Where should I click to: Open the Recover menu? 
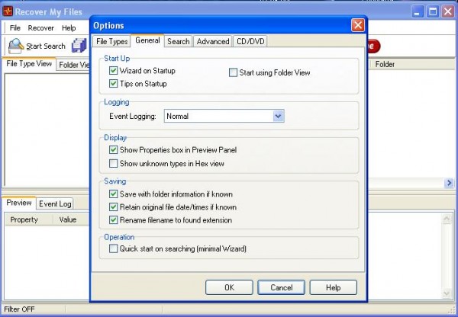point(41,28)
